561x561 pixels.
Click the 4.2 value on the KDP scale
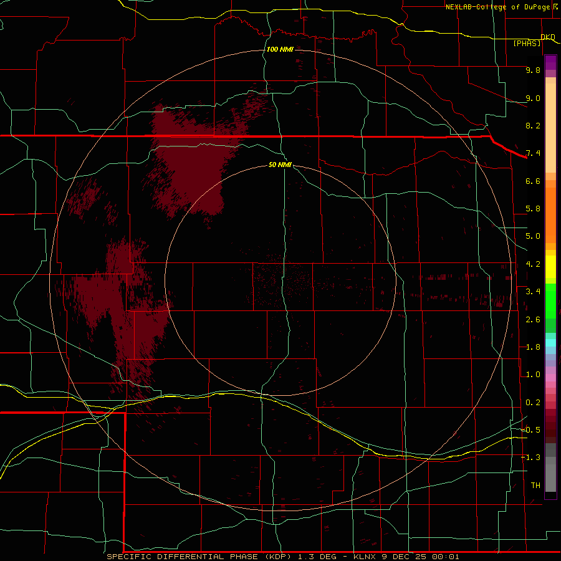click(533, 264)
